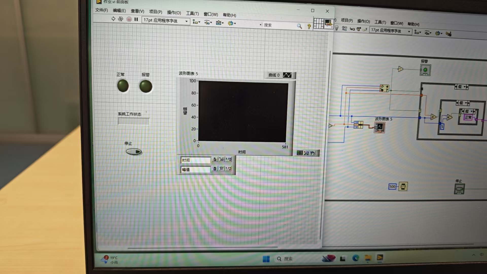Autoscale the Y axis once
Viewport: 487px width, 274px height.
coord(221,168)
